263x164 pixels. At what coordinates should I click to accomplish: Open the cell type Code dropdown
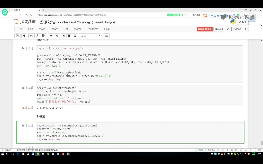tap(90, 36)
